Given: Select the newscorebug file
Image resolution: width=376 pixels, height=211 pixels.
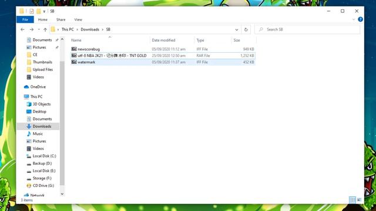Looking at the screenshot, I should pos(163,49).
